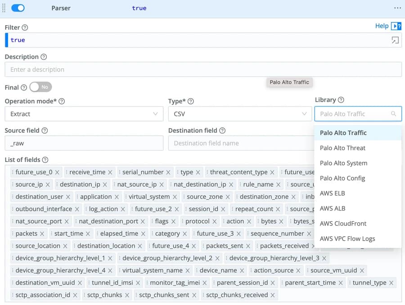Select Palo Alto Threat from library list
405x305 pixels.
tap(342, 148)
